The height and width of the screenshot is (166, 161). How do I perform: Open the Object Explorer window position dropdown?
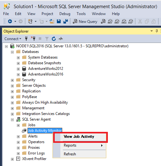152,31
